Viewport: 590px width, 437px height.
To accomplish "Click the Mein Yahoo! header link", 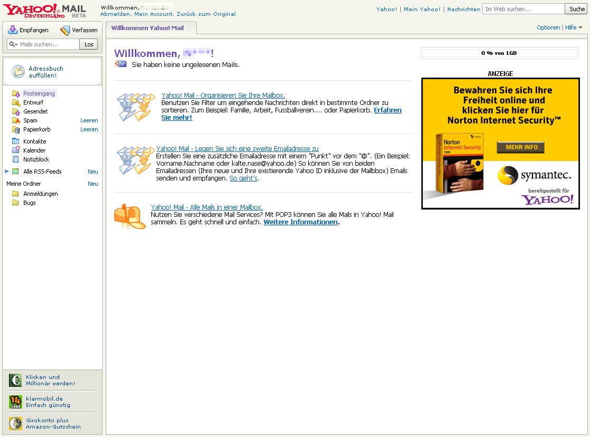I will point(422,9).
